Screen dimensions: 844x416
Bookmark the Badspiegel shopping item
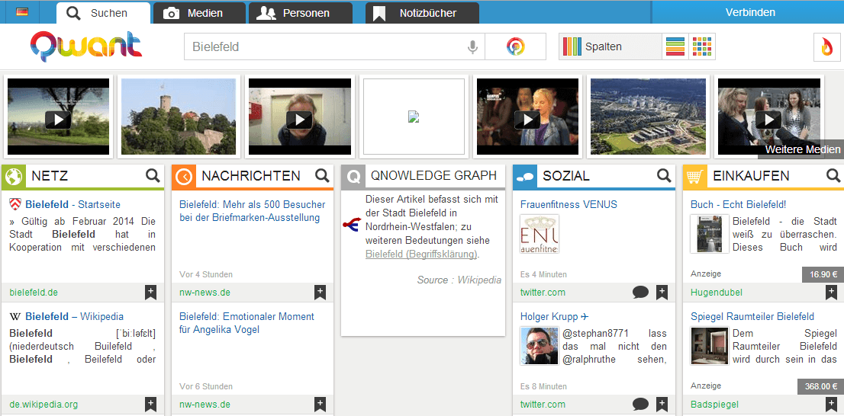(x=832, y=404)
